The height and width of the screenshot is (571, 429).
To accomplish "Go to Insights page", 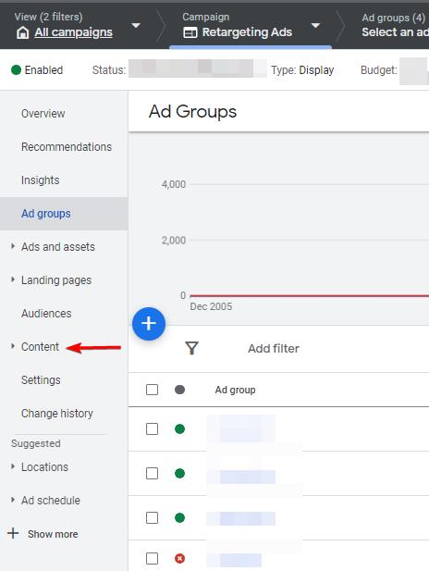I will point(40,180).
